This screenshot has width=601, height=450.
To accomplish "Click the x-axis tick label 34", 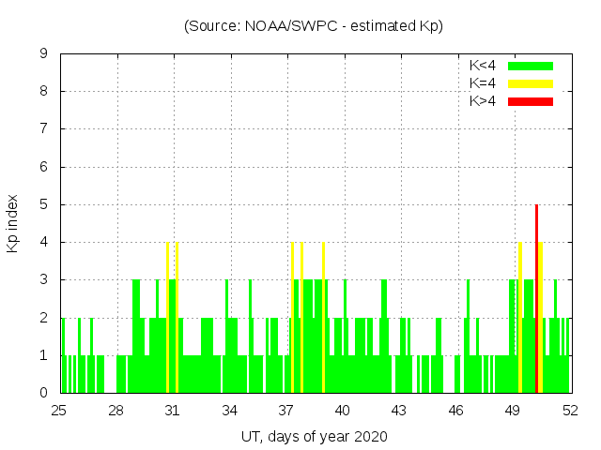I will point(229,411).
